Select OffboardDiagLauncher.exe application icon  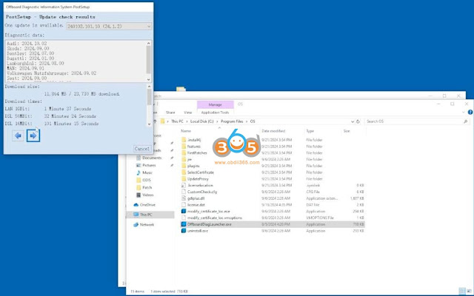[184, 224]
